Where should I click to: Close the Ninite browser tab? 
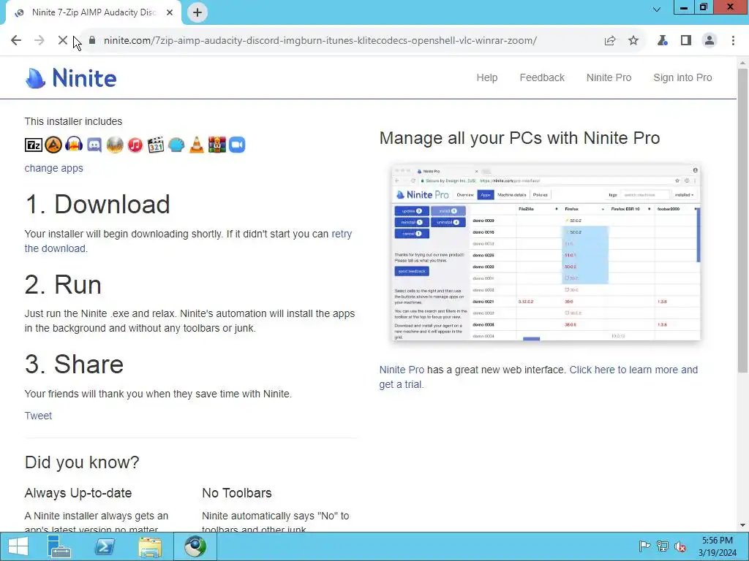click(x=170, y=12)
